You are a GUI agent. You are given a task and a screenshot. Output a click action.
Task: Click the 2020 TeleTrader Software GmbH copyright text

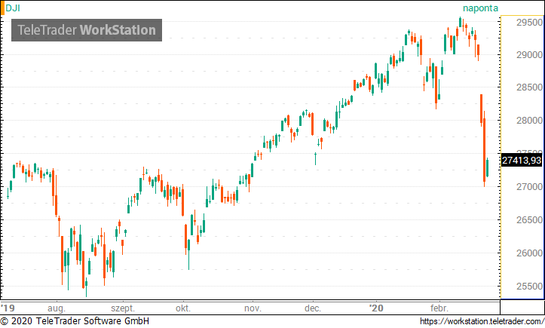75,321
